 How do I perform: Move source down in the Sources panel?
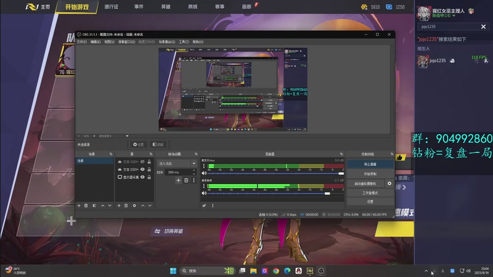tap(150, 206)
